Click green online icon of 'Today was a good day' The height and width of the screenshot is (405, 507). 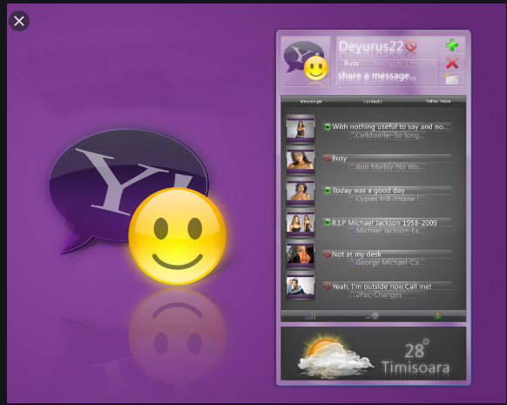tap(328, 191)
